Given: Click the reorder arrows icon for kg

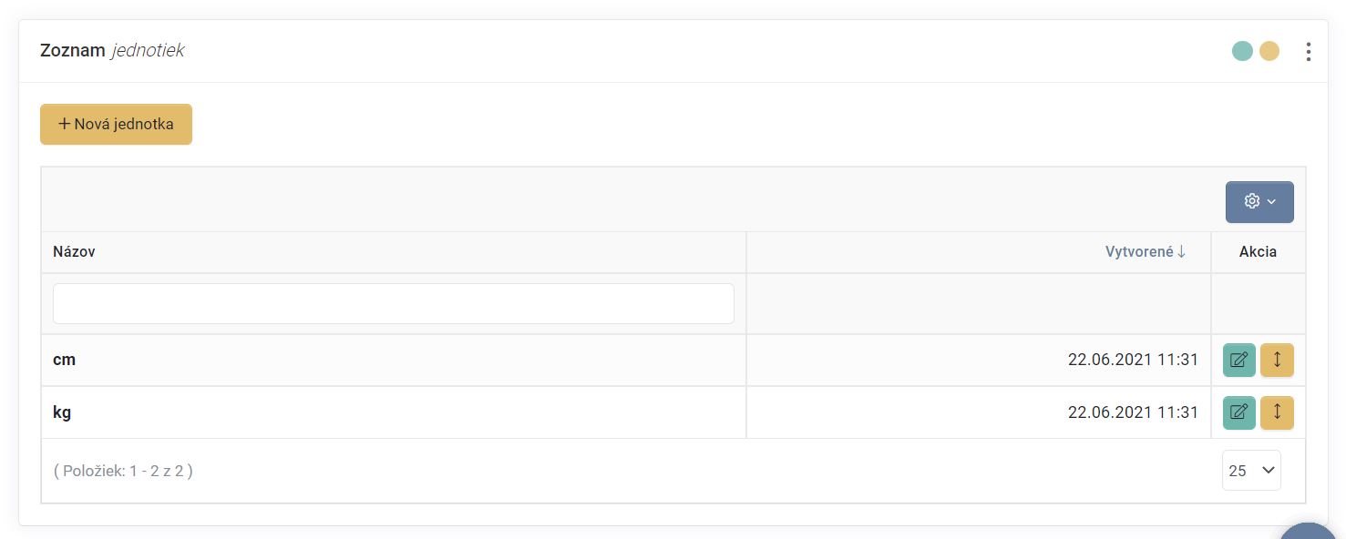Looking at the screenshot, I should pos(1277,412).
